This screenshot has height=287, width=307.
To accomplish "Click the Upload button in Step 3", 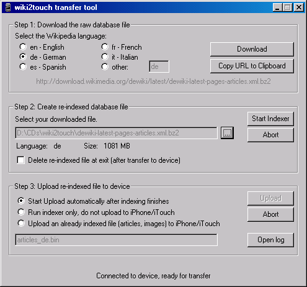I will [x=270, y=198].
